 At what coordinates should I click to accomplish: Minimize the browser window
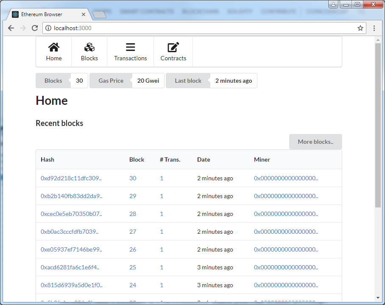tap(346, 4)
